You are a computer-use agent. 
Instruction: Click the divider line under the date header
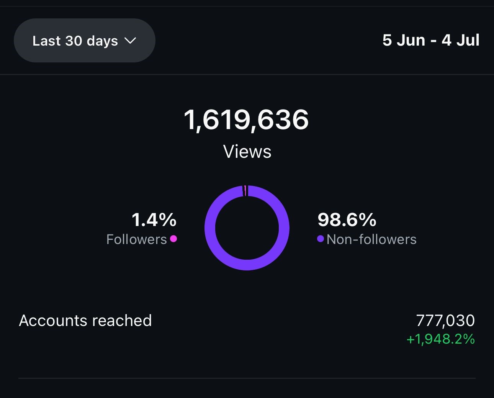point(247,74)
